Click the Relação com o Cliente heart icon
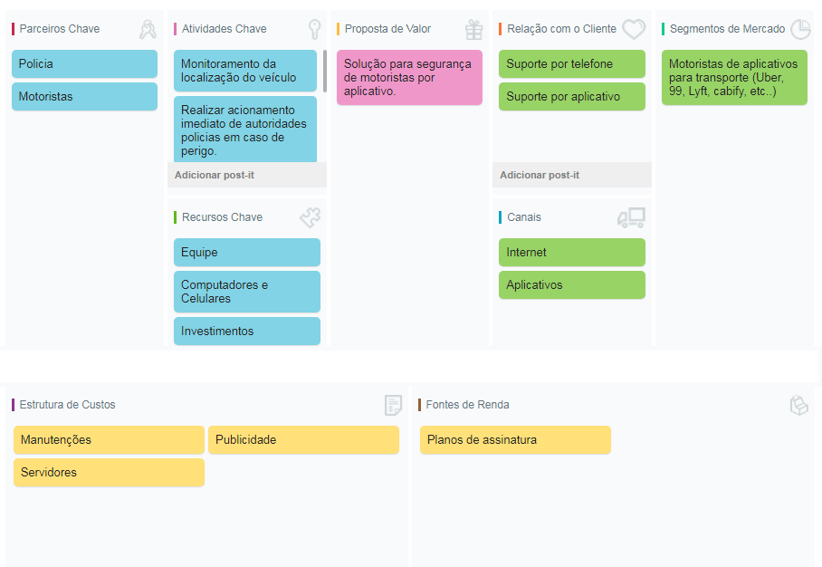The width and height of the screenshot is (822, 567). coord(634,29)
